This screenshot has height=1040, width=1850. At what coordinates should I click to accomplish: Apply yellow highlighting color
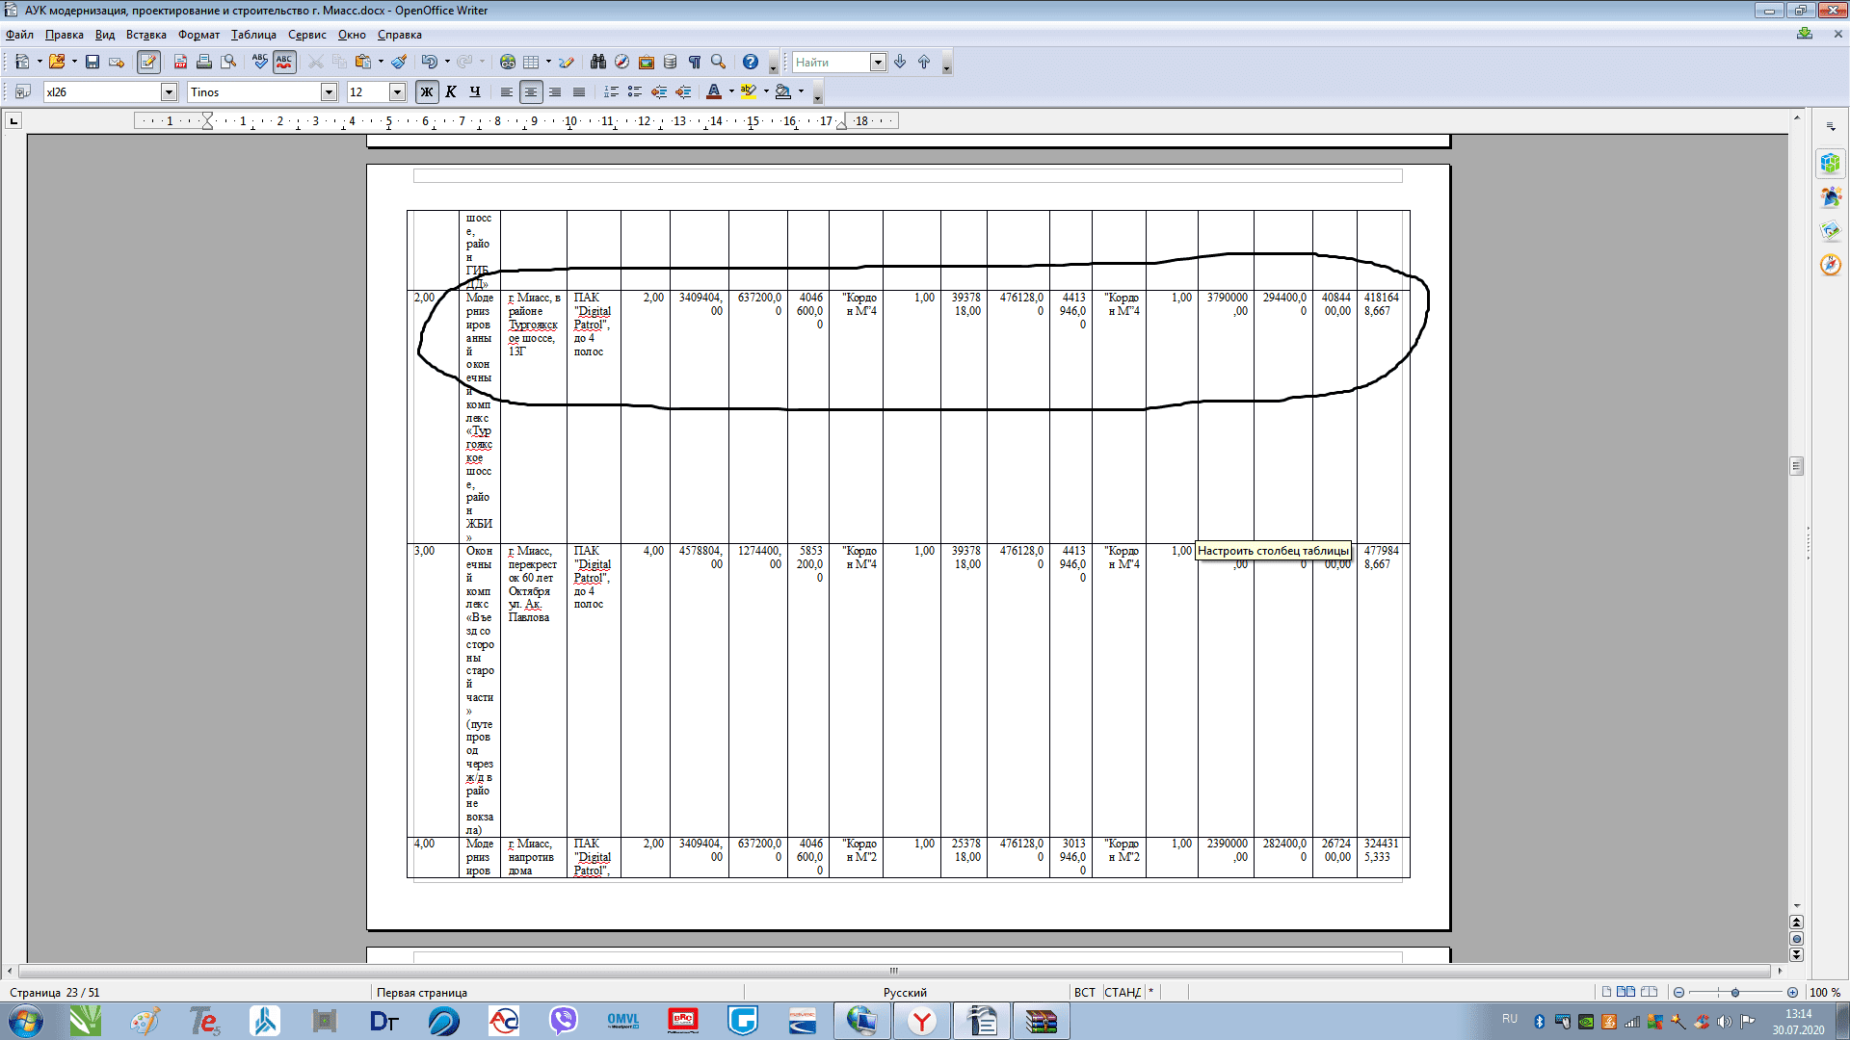click(749, 91)
